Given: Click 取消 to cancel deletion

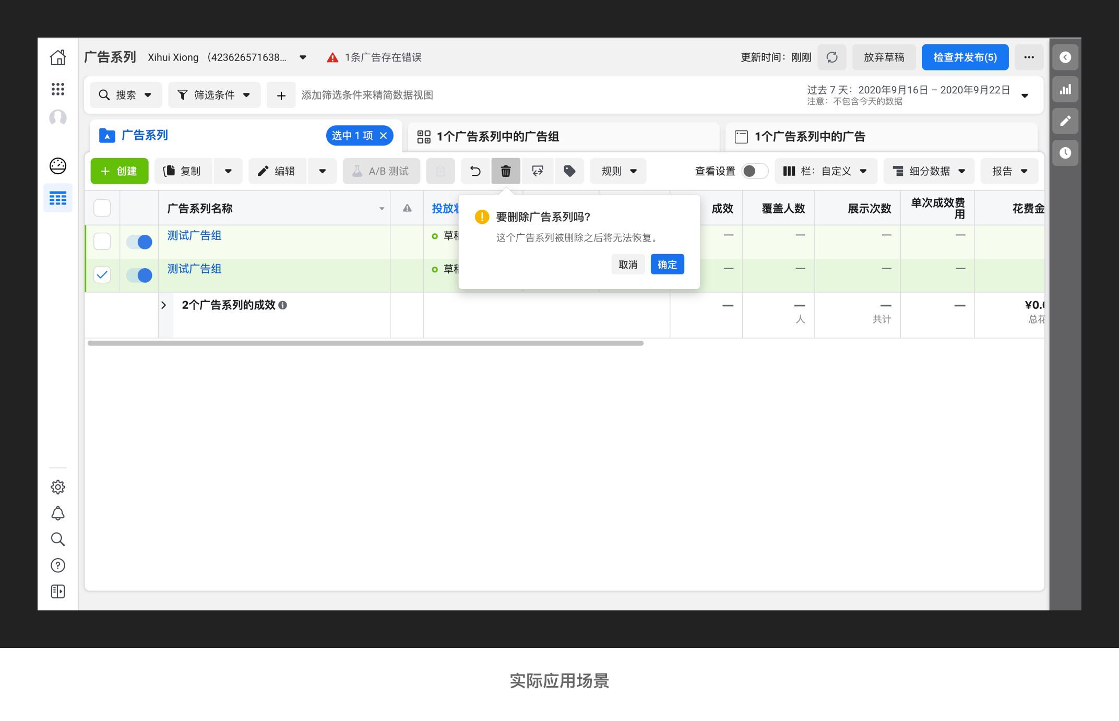Looking at the screenshot, I should tap(628, 265).
